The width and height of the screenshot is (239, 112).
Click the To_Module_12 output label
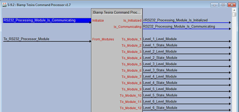[x=130, y=108]
